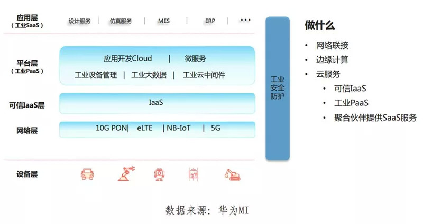Image resolution: width=423 pixels, height=224 pixels.
Task: Click the NB-IoT label in the network layer
Action: click(179, 128)
